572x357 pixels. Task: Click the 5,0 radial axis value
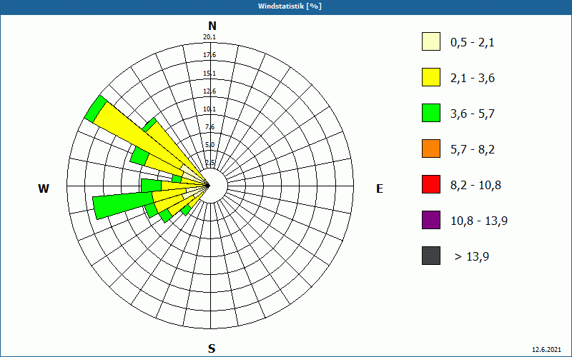pyautogui.click(x=210, y=145)
